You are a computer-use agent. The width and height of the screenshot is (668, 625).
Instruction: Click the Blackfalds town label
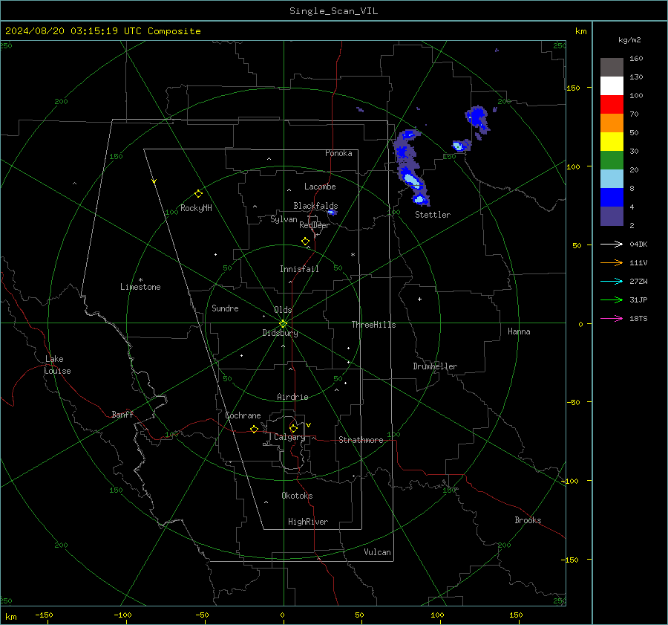(315, 206)
